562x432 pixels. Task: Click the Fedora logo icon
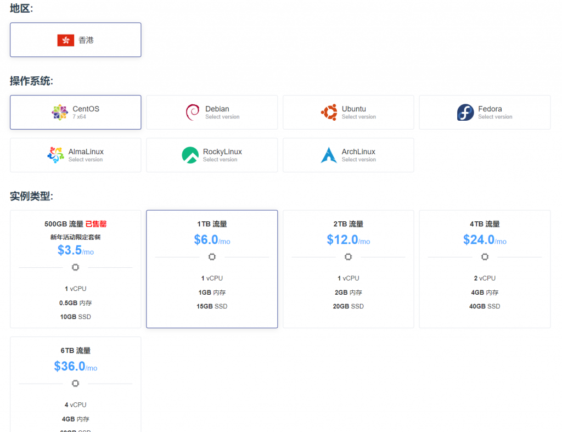point(465,113)
